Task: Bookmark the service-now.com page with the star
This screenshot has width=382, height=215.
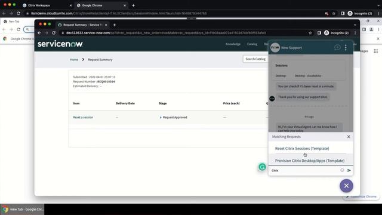Action: (310, 33)
